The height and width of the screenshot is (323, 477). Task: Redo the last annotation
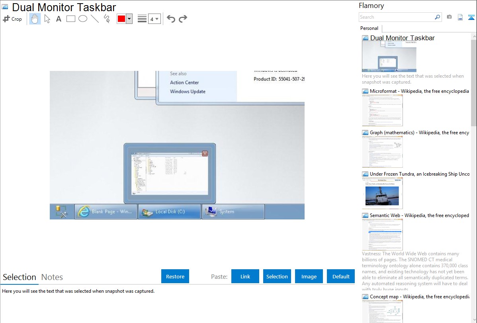click(x=183, y=19)
